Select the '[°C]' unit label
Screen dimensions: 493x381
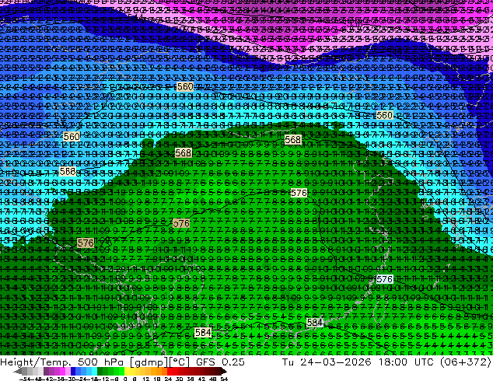click(x=179, y=362)
